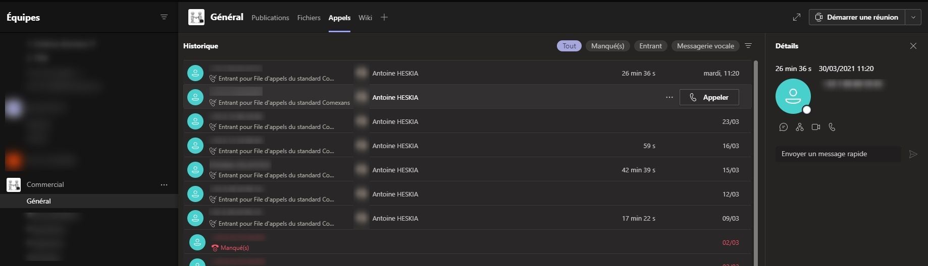Close the Détails panel
Screen dimensions: 928x266
[913, 46]
